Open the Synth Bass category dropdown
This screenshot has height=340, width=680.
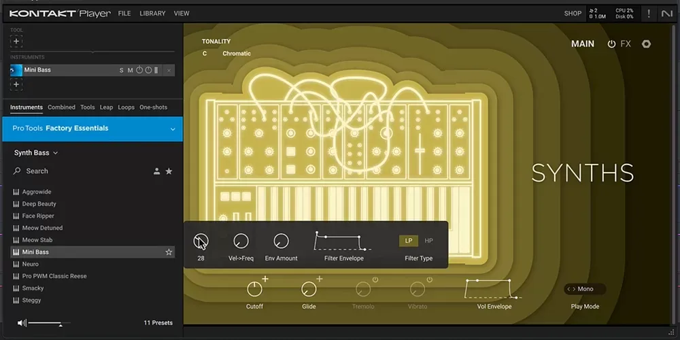tap(36, 152)
